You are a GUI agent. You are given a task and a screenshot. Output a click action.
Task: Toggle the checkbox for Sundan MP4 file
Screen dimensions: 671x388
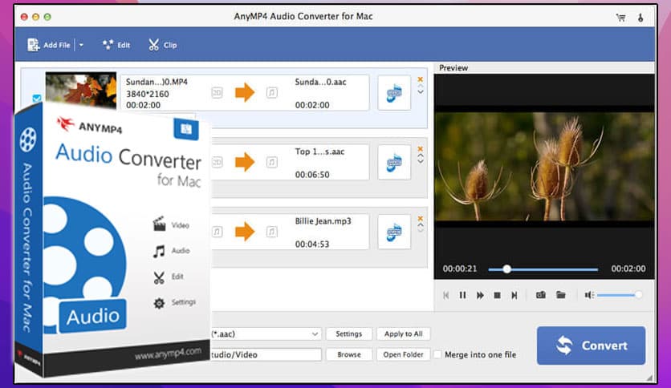[x=37, y=99]
